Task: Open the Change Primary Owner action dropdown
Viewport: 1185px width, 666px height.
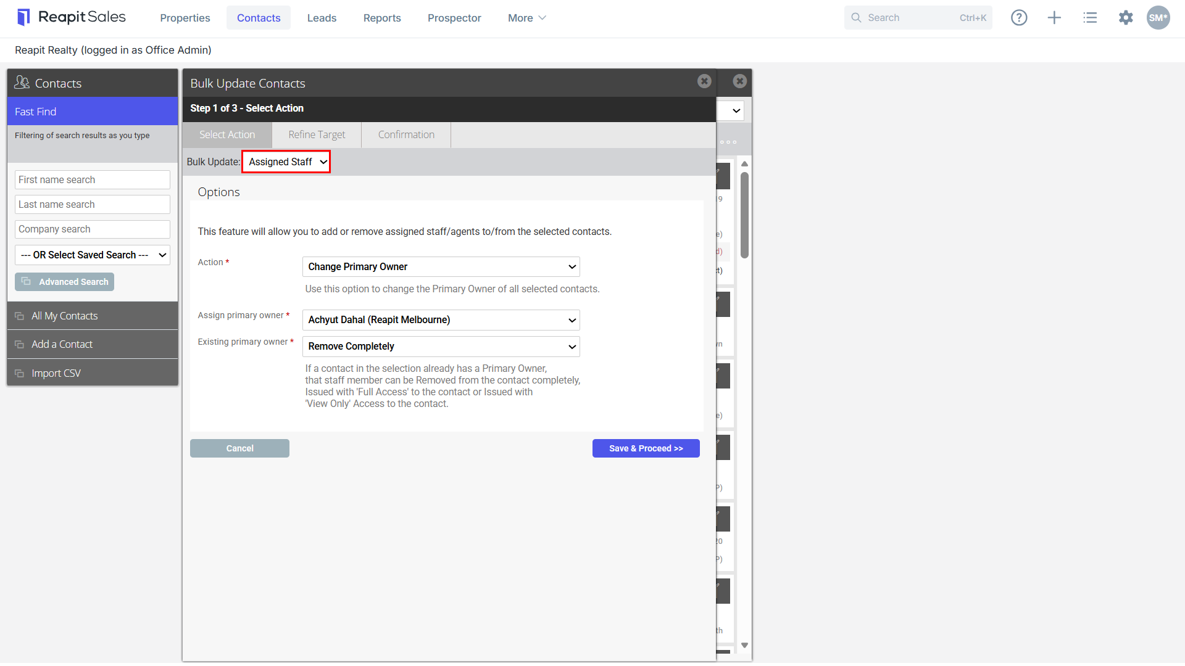Action: point(441,266)
